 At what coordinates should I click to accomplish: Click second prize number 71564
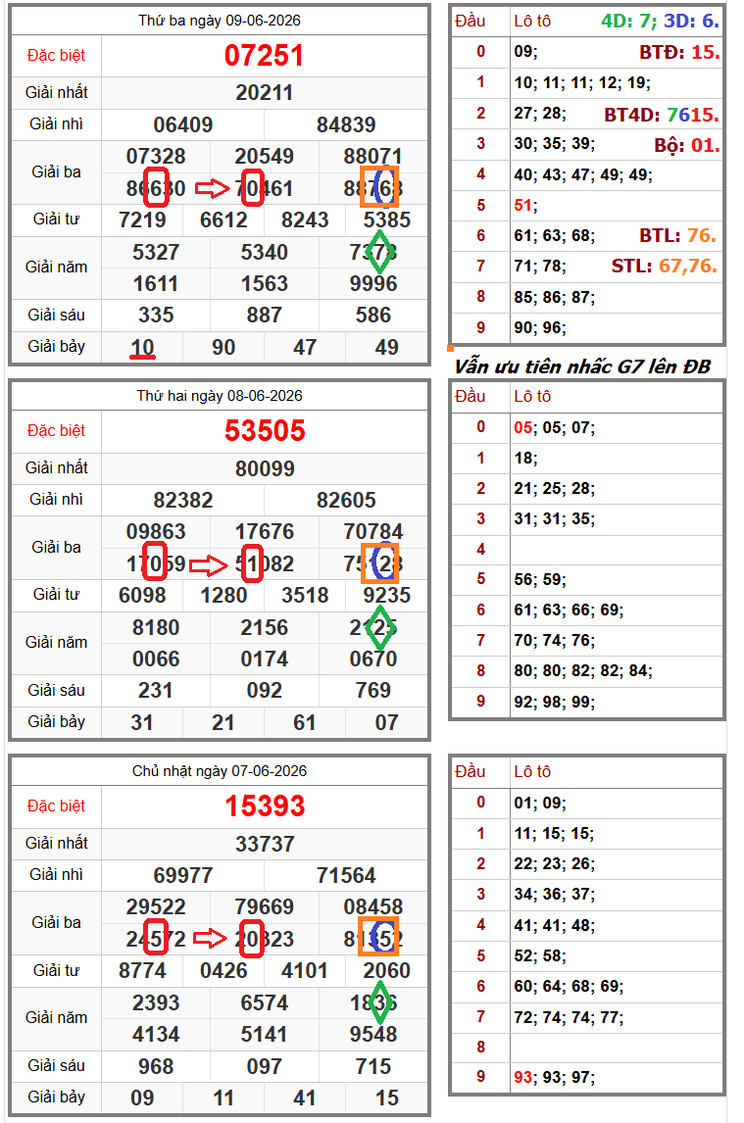click(346, 875)
